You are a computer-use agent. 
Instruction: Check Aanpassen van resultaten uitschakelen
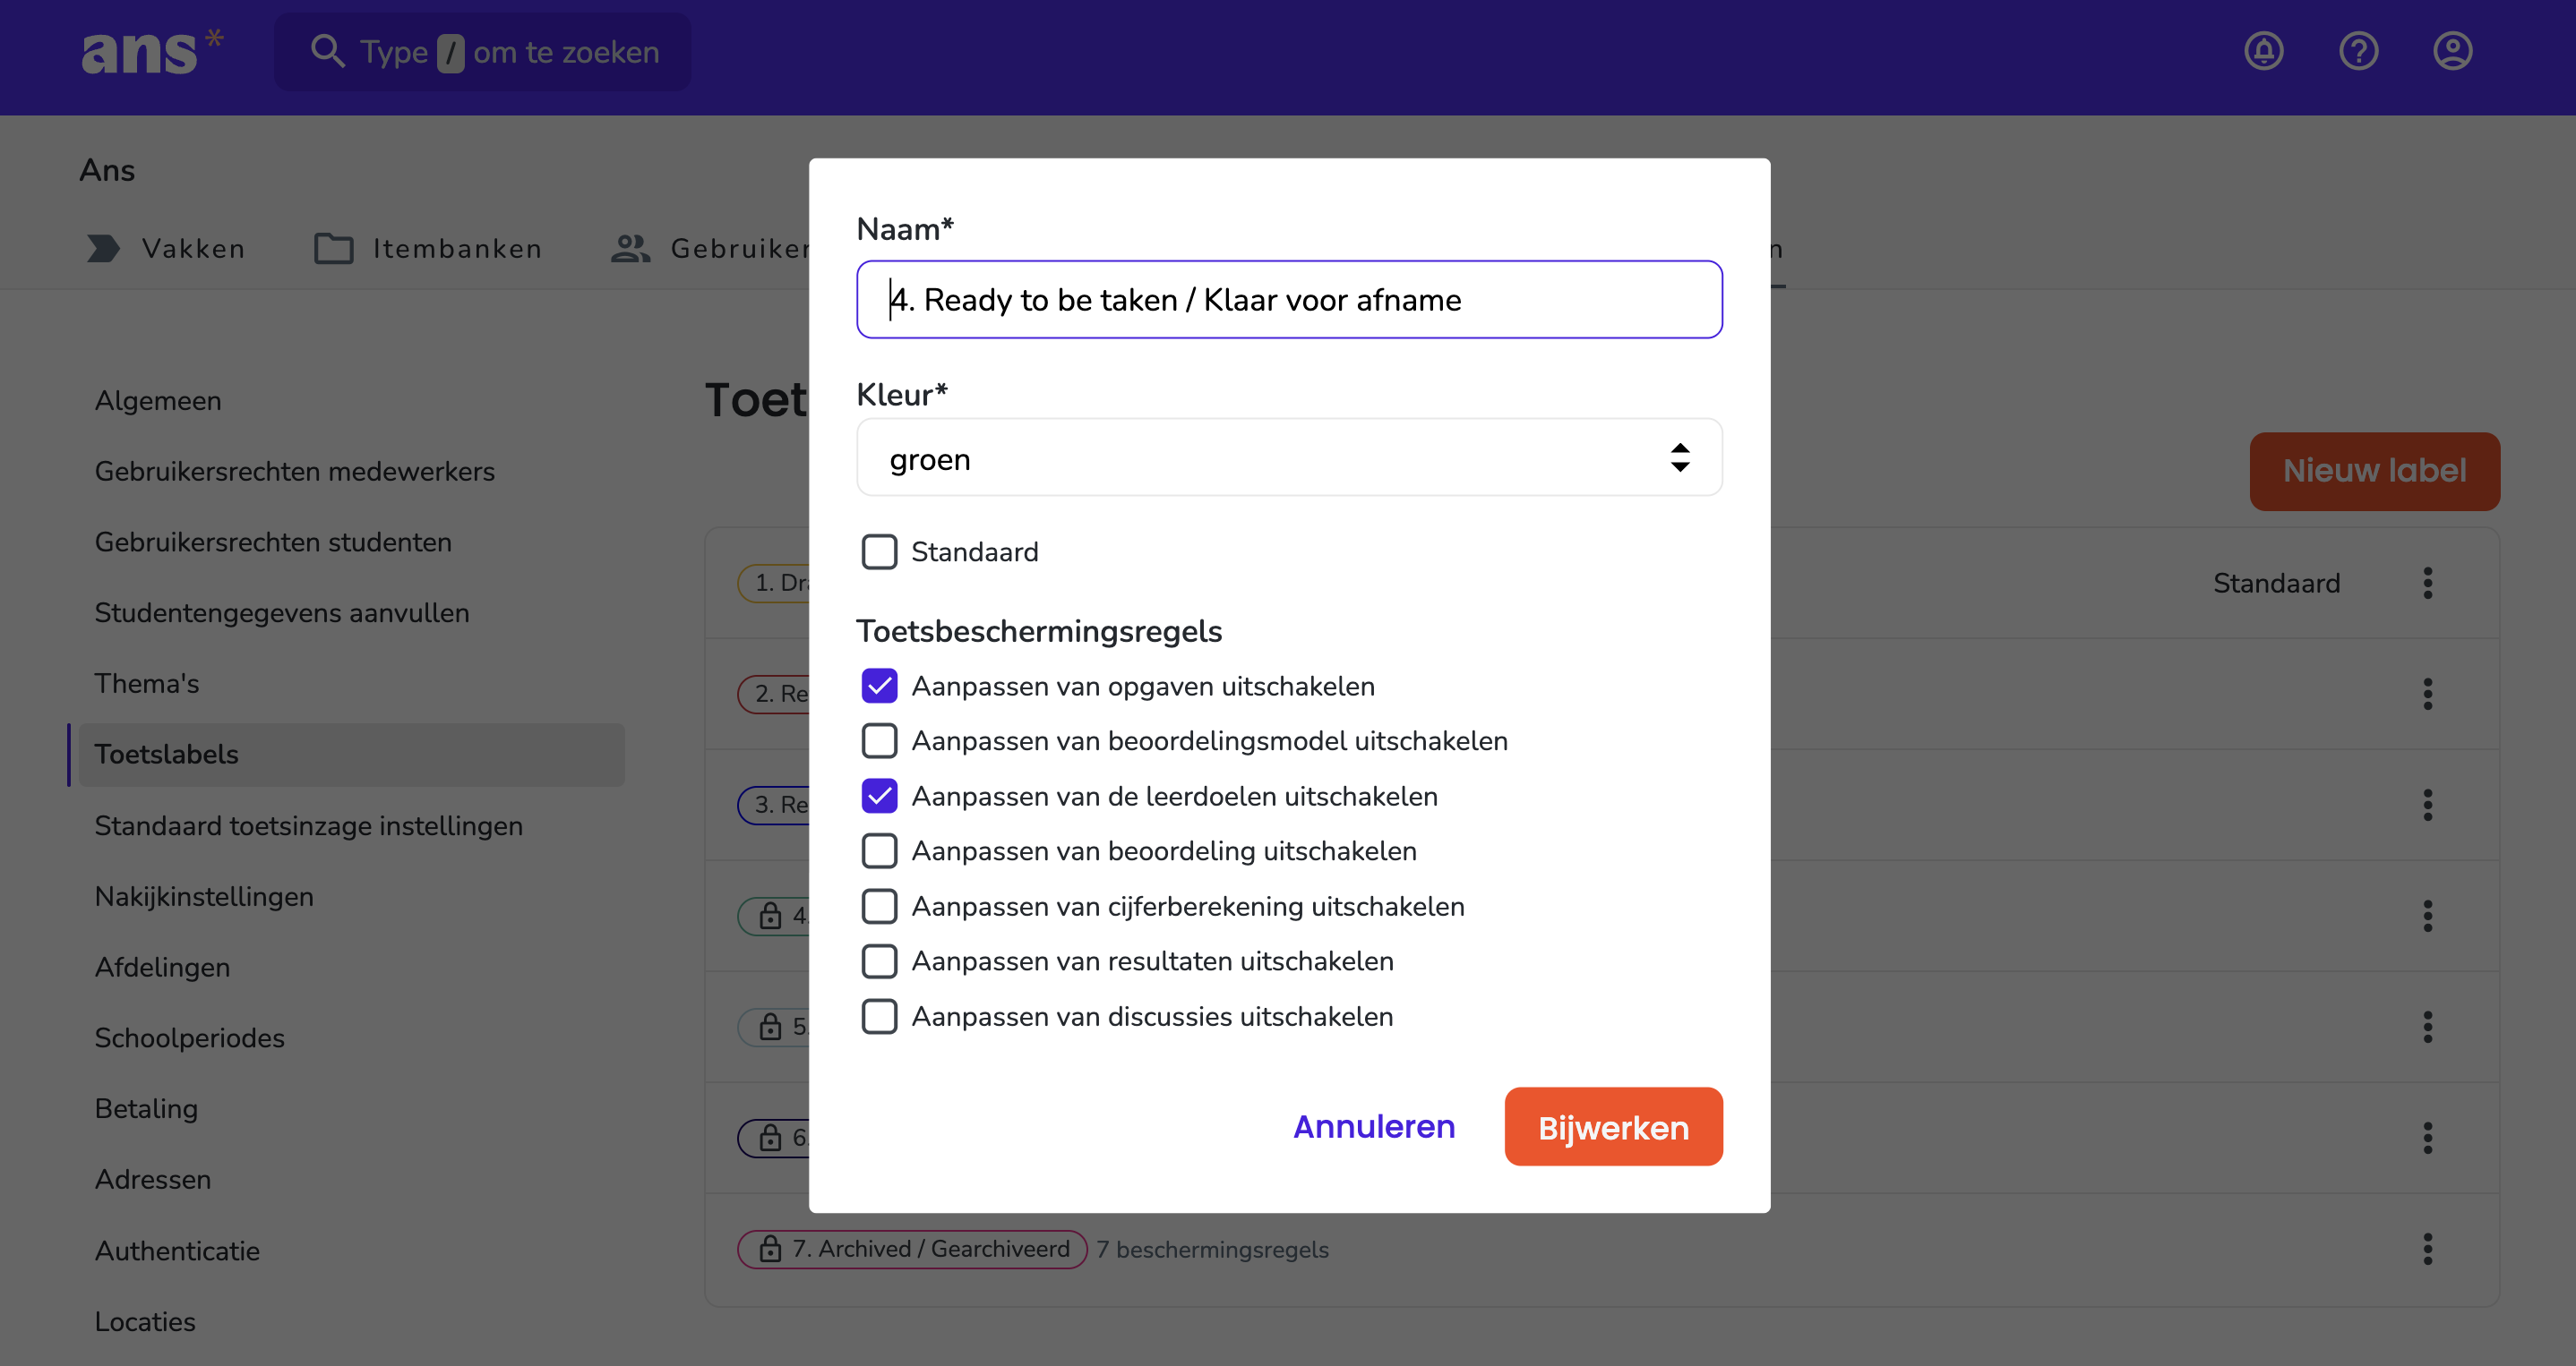pos(879,960)
